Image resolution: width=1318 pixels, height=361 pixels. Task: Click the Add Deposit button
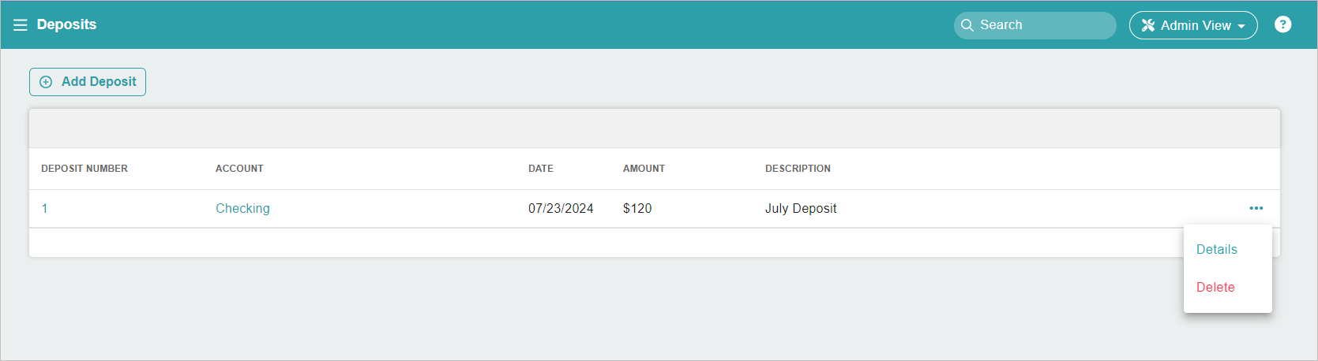tap(88, 82)
